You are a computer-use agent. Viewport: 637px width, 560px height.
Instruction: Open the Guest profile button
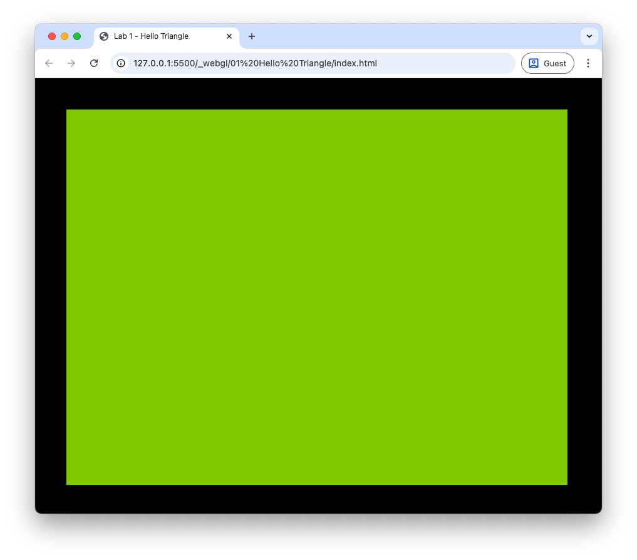[x=547, y=63]
